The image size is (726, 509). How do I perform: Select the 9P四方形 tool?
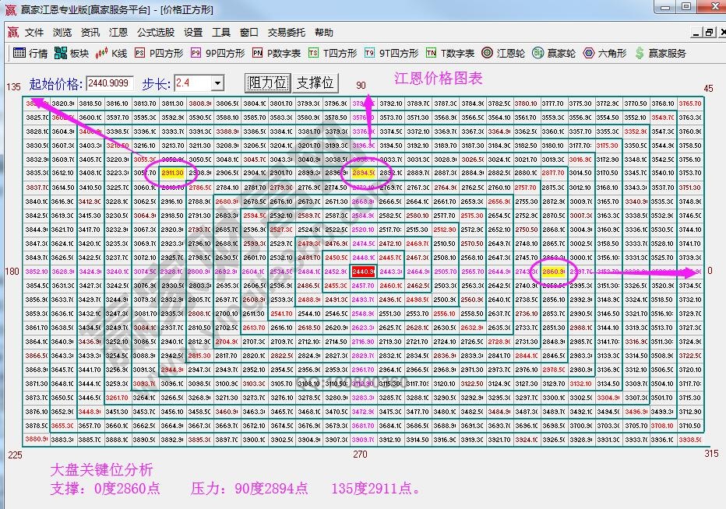[x=219, y=54]
